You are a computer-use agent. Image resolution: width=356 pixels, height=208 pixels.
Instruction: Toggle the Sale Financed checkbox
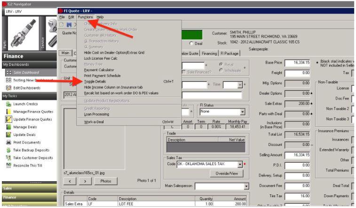pyautogui.click(x=183, y=72)
